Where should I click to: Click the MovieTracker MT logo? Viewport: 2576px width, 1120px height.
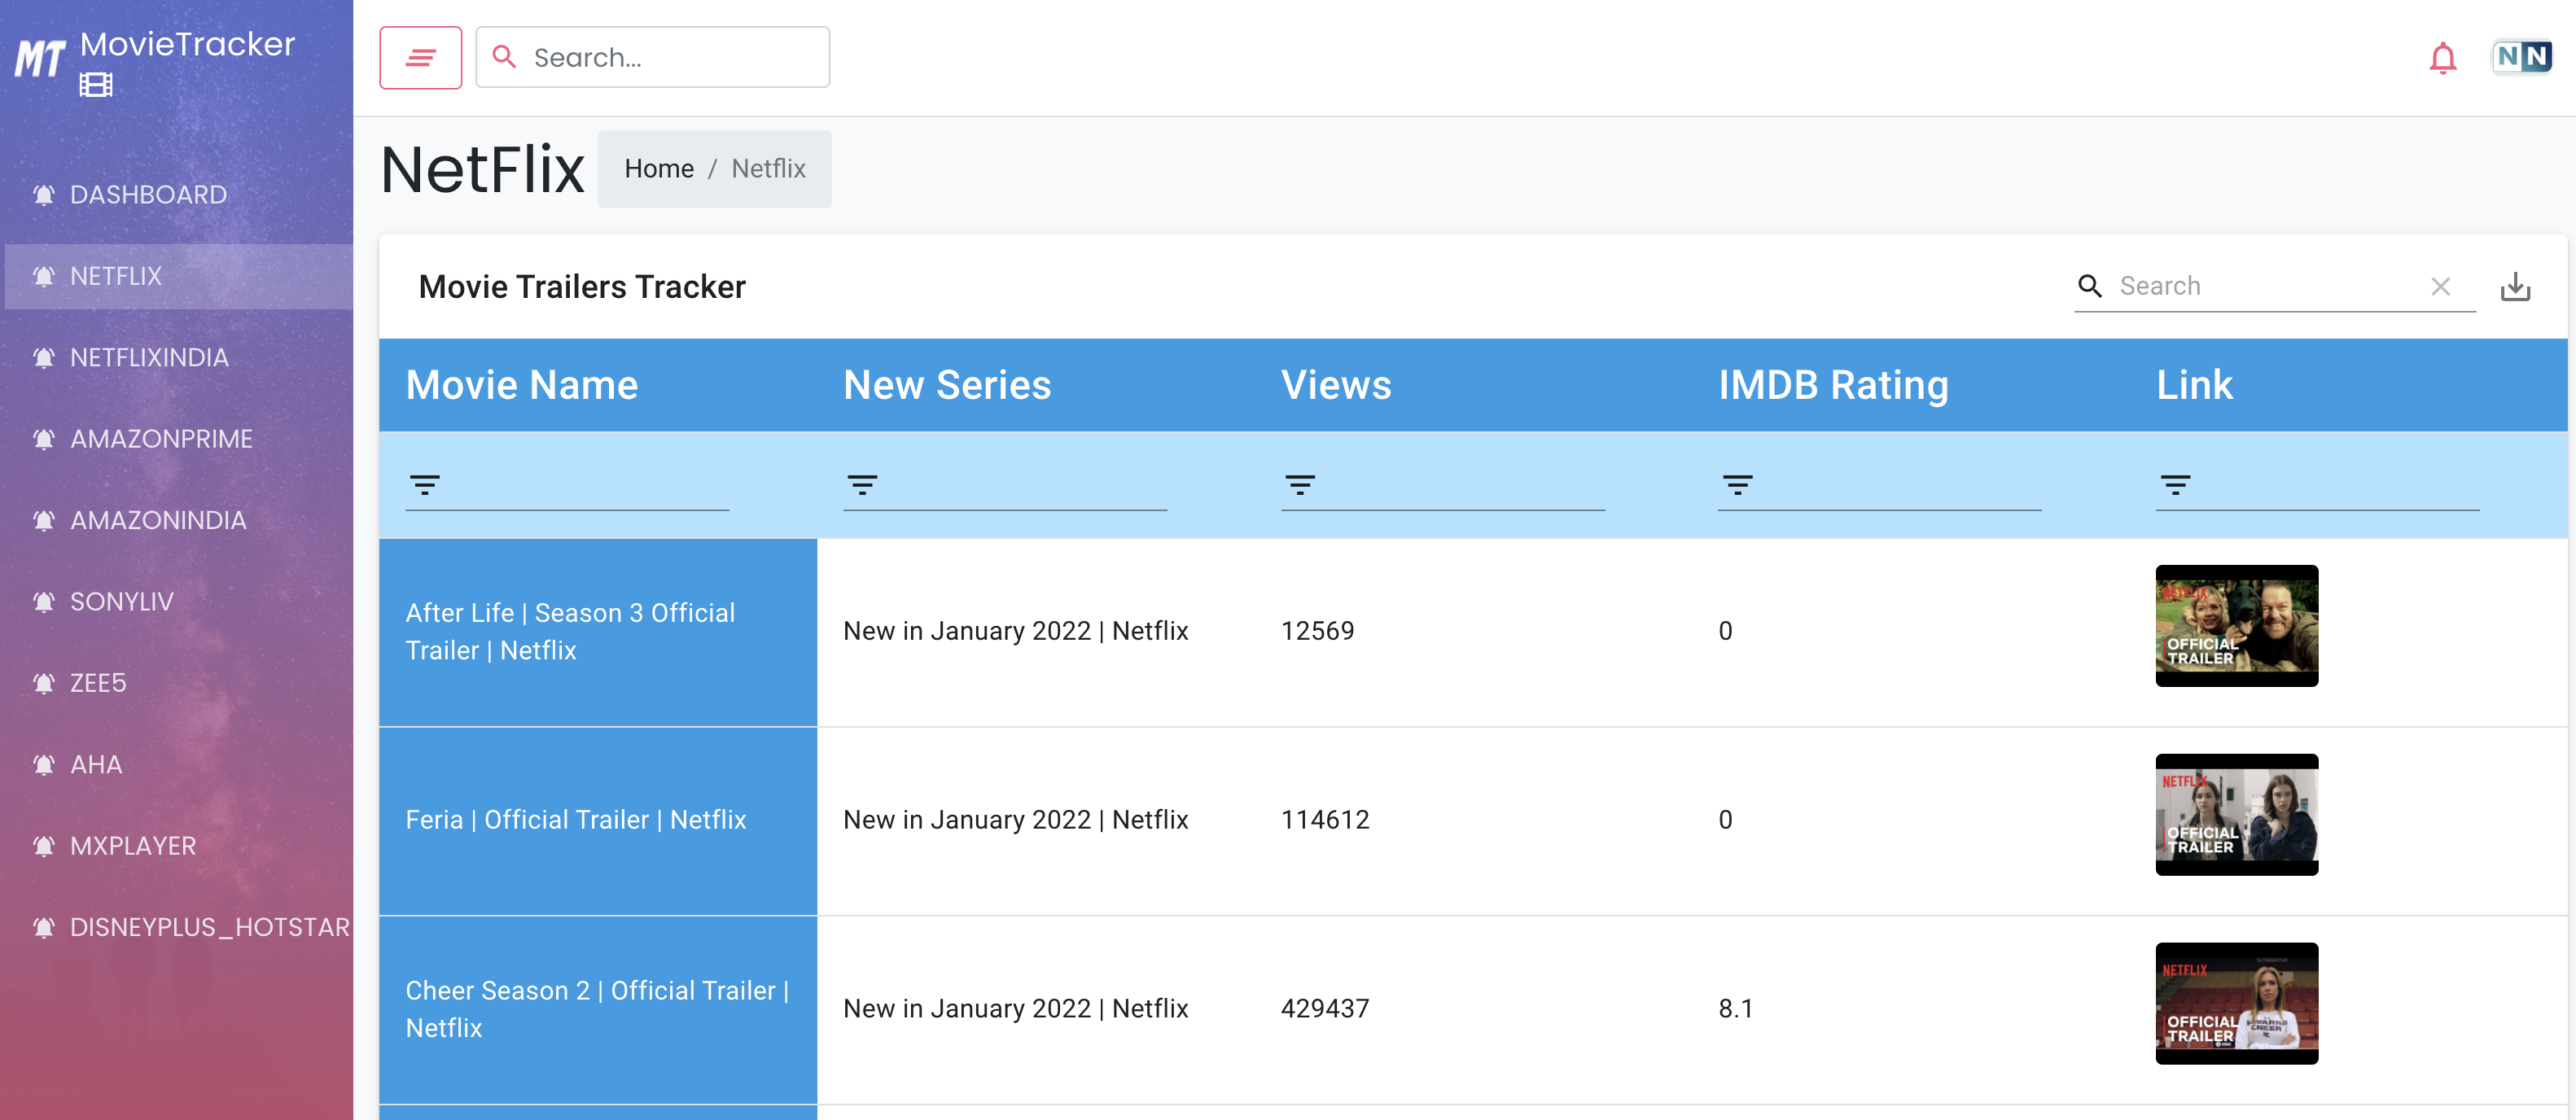point(40,58)
